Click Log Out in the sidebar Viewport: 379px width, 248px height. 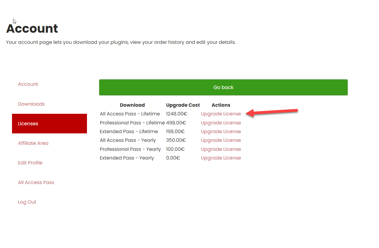click(x=27, y=202)
